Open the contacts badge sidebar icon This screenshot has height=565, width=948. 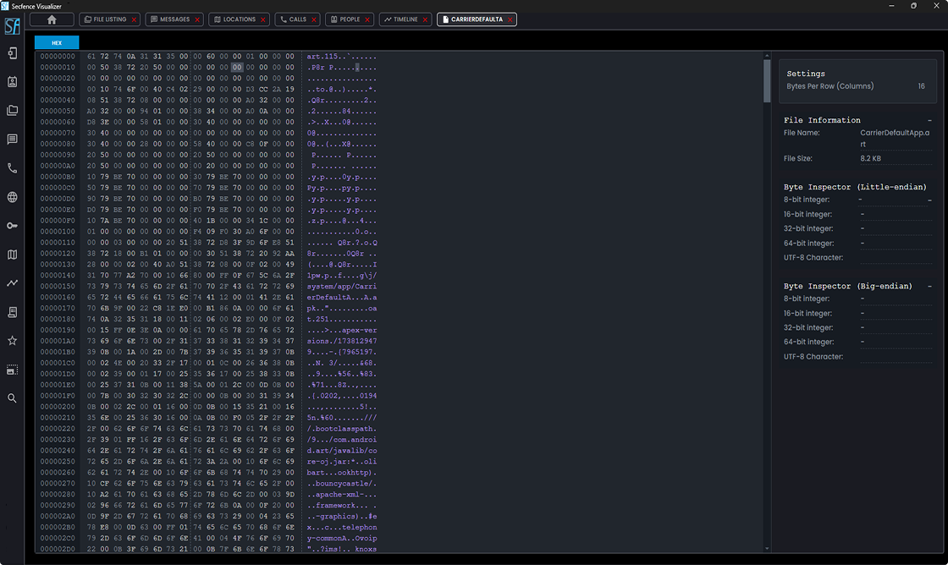pyautogui.click(x=12, y=81)
